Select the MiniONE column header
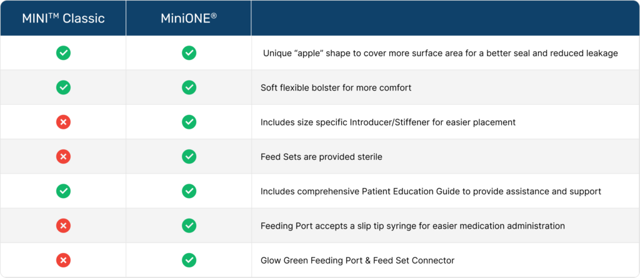The image size is (640, 278). pyautogui.click(x=189, y=18)
